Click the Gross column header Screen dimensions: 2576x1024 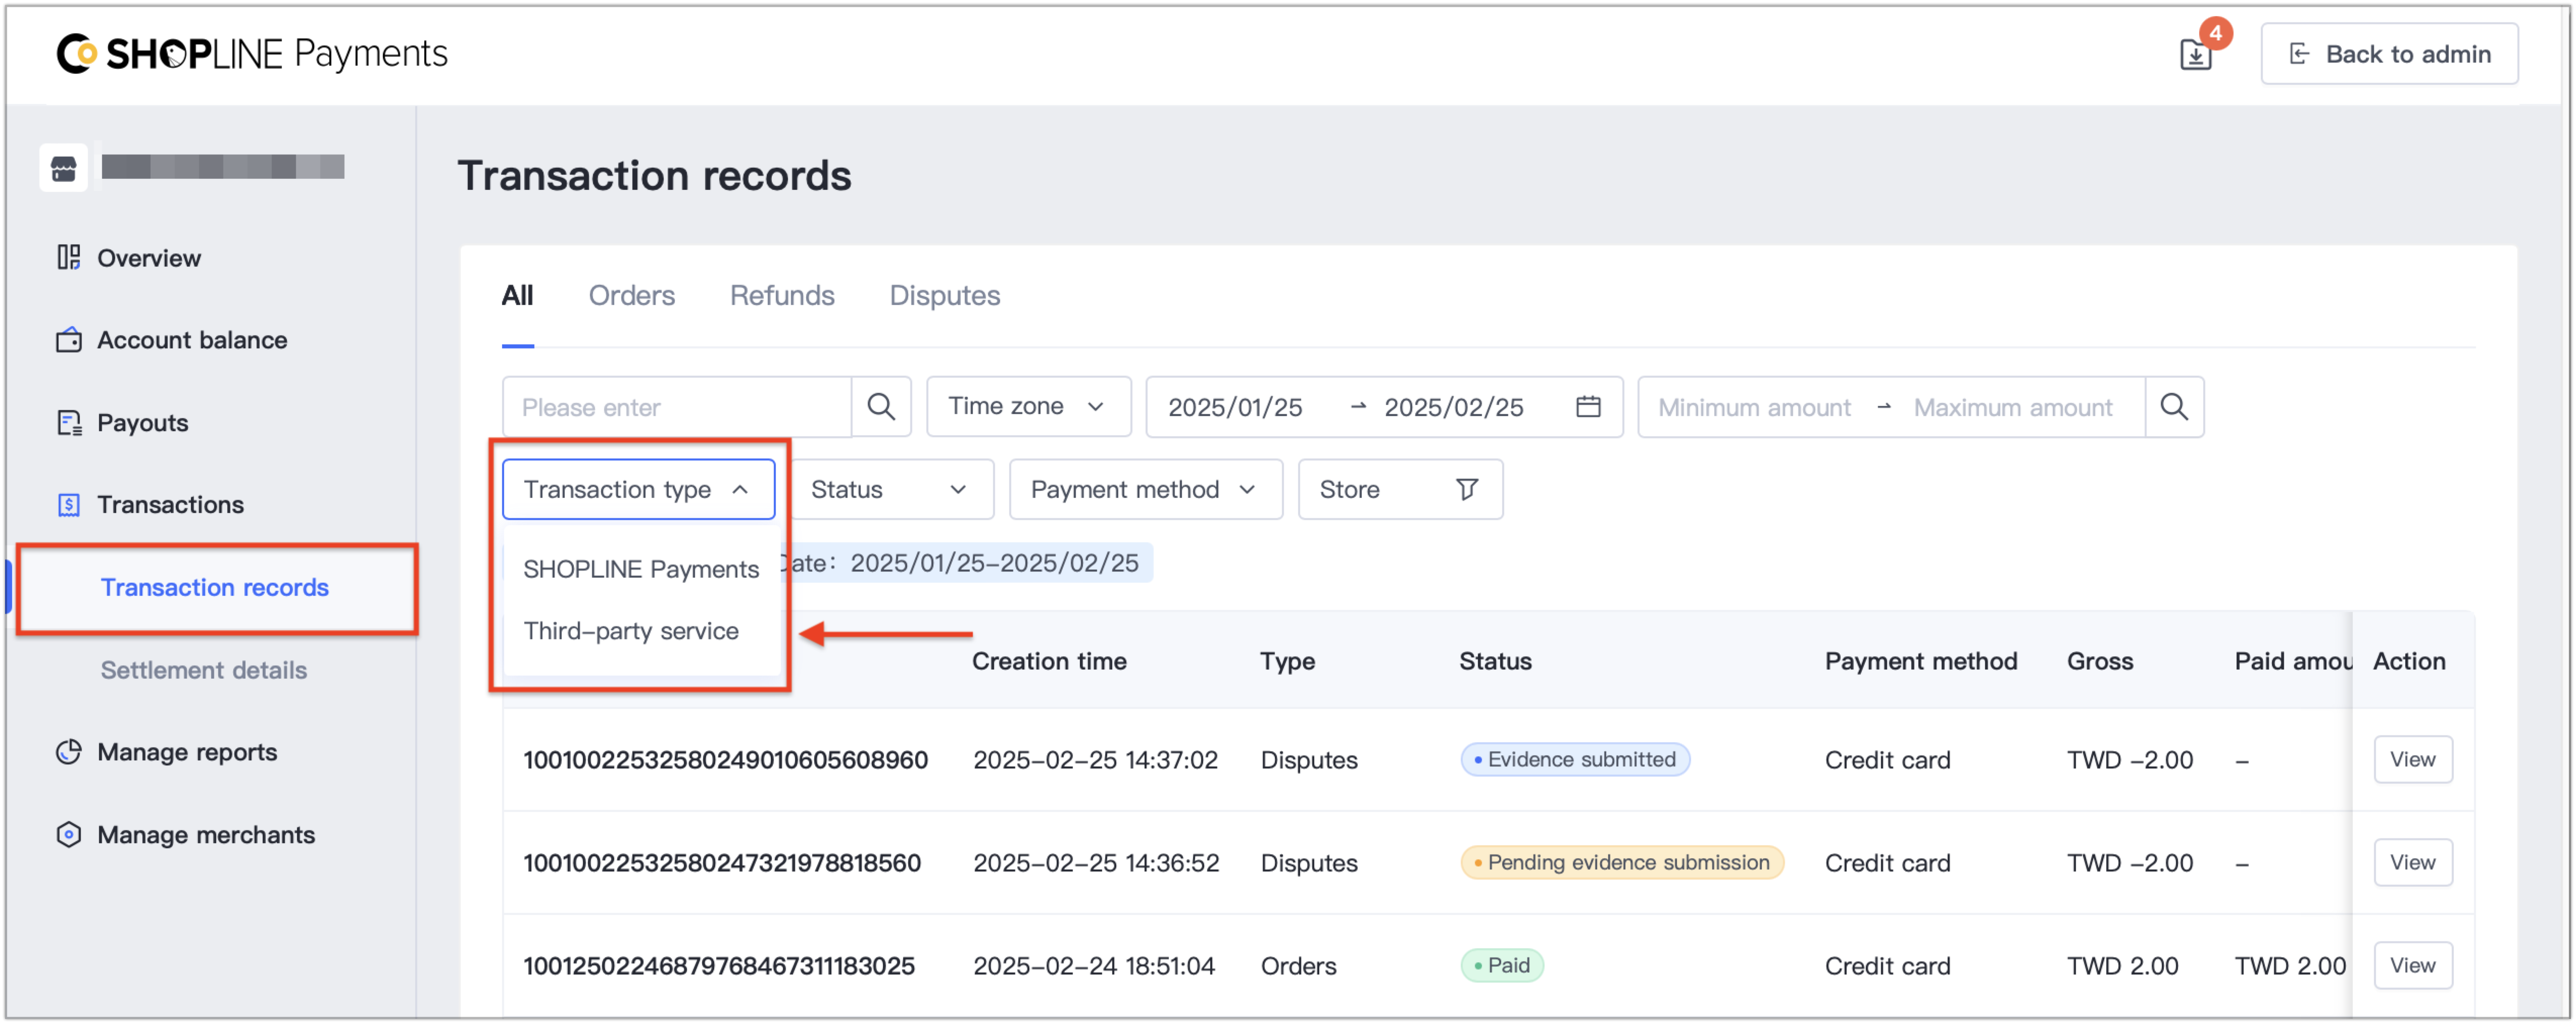(x=2100, y=661)
